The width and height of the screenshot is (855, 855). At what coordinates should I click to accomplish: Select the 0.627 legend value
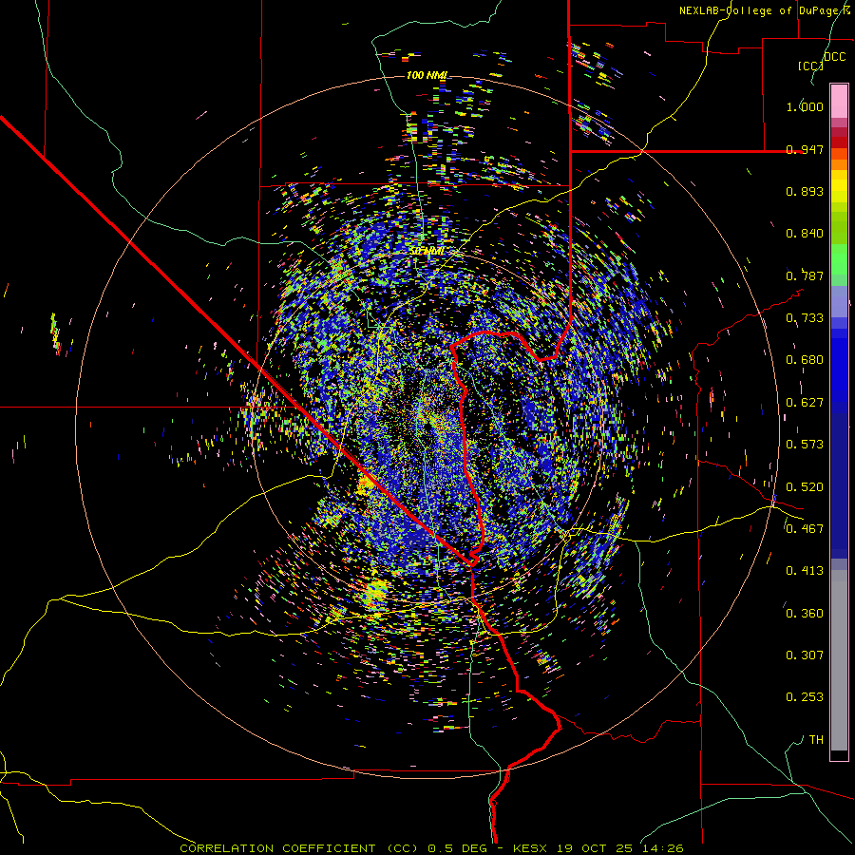pyautogui.click(x=805, y=403)
